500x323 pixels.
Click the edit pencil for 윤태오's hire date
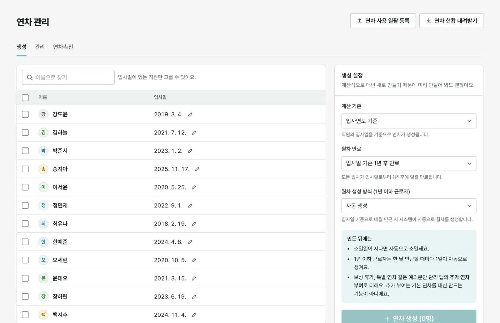coord(194,278)
